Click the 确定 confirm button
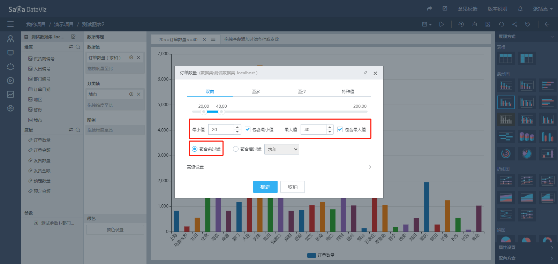Image resolution: width=558 pixels, height=264 pixels. [265, 187]
